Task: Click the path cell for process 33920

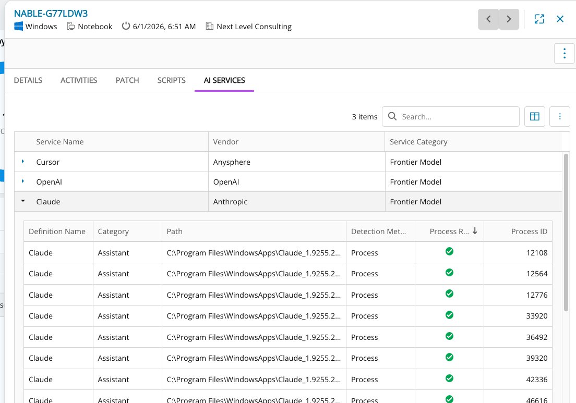Action: point(254,315)
